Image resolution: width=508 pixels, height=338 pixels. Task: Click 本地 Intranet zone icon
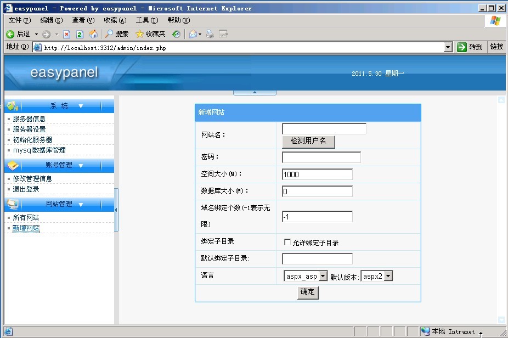point(425,331)
